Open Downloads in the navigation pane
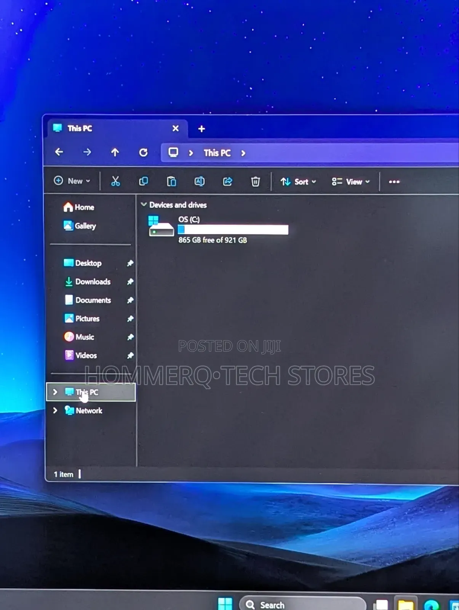459x610 pixels. [87, 282]
